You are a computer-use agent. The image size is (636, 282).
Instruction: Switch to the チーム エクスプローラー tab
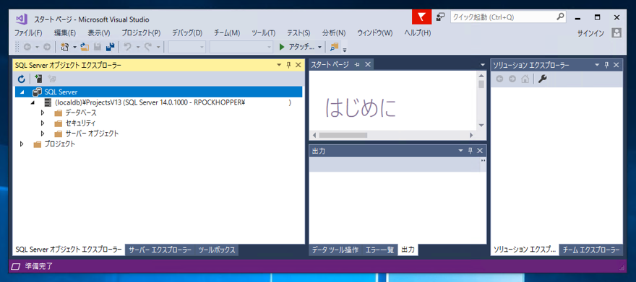pos(591,250)
